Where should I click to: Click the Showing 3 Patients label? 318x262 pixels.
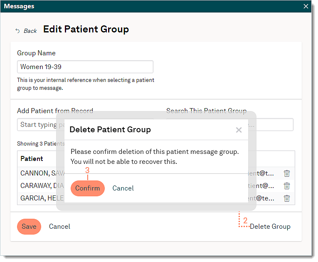[x=41, y=143]
